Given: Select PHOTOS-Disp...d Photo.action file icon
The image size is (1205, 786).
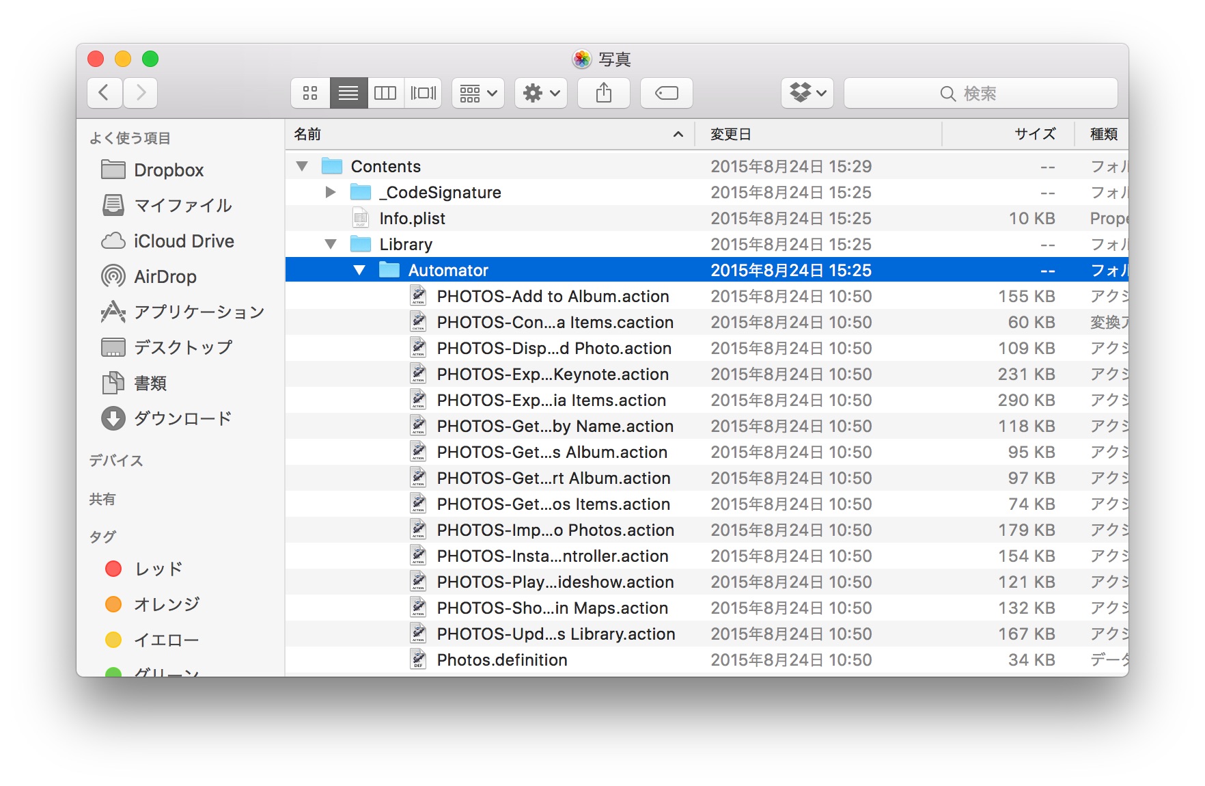Looking at the screenshot, I should pyautogui.click(x=418, y=348).
